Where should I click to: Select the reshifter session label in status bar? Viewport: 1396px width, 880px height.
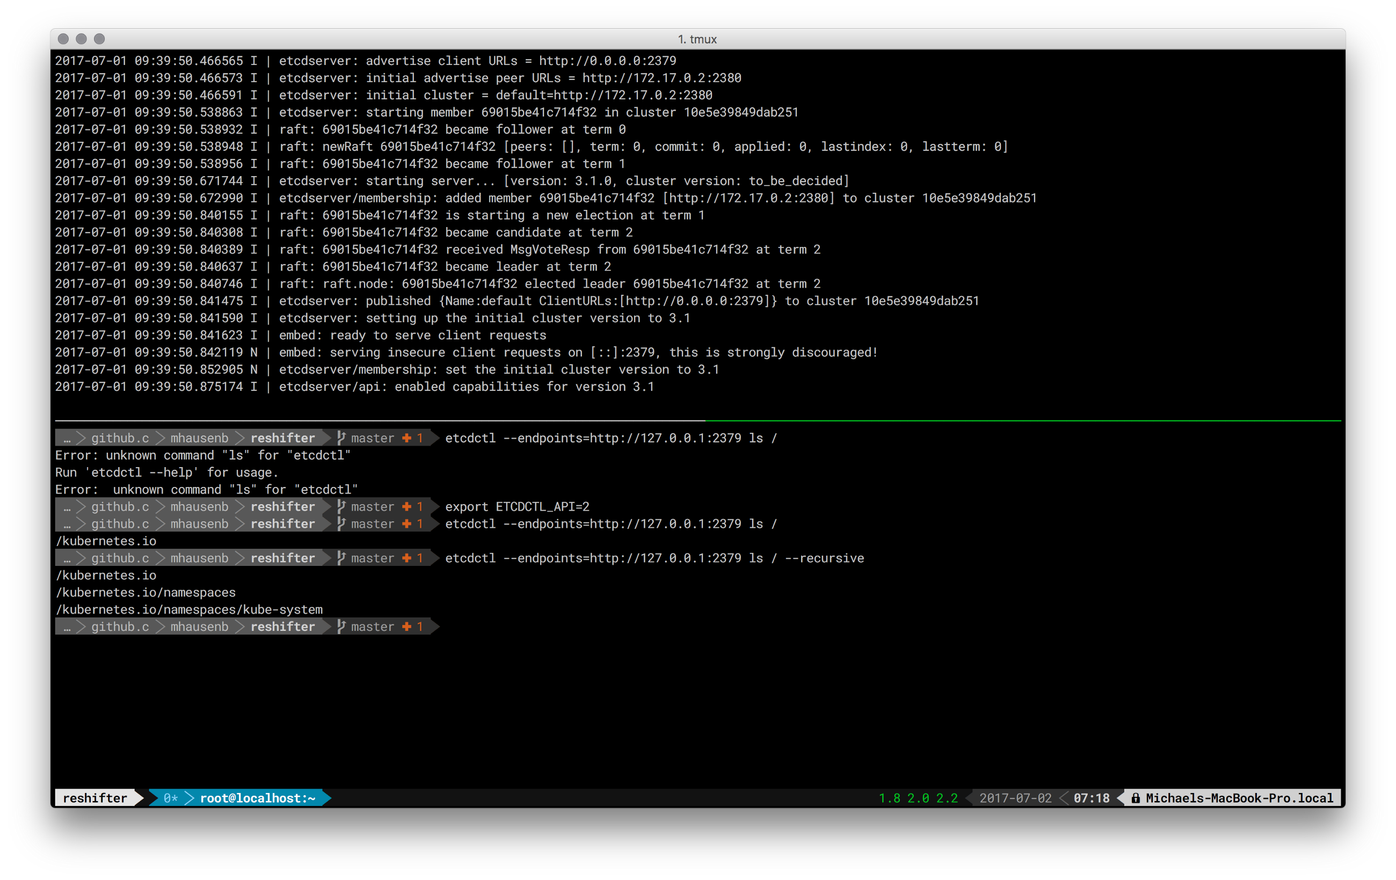click(94, 798)
